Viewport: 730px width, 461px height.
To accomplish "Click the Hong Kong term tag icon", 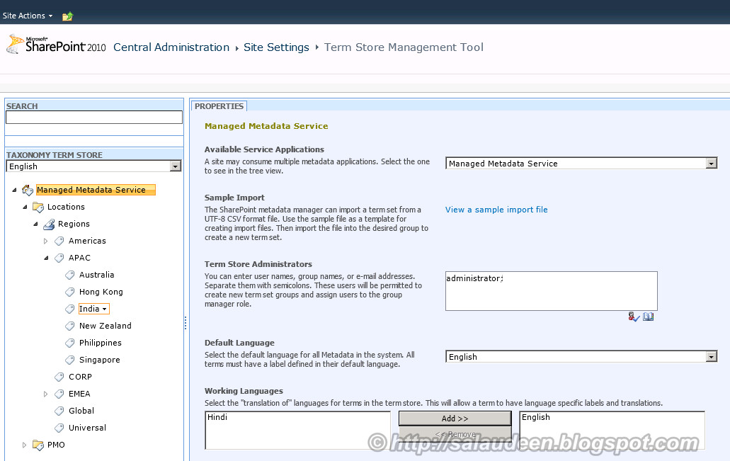I will (x=70, y=292).
